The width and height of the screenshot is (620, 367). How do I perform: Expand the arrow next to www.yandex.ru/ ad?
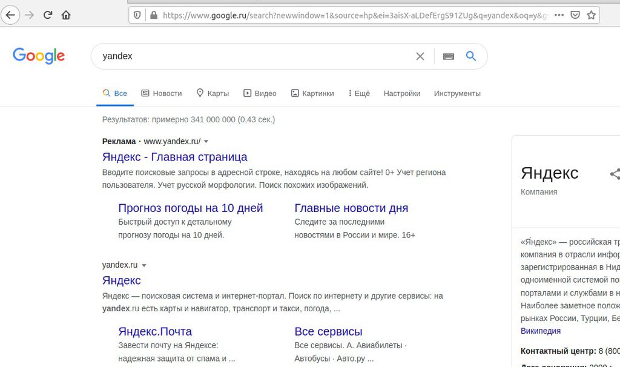pyautogui.click(x=206, y=142)
